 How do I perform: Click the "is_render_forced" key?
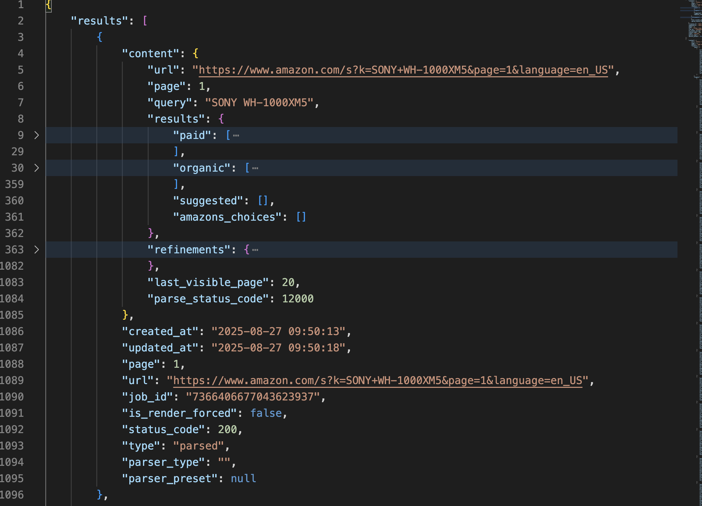coord(179,413)
